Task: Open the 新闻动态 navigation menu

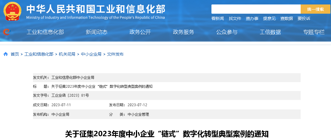Action: coord(97,32)
